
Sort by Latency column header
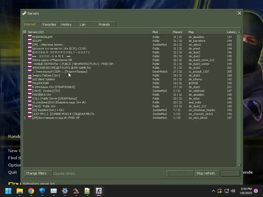(x=231, y=32)
